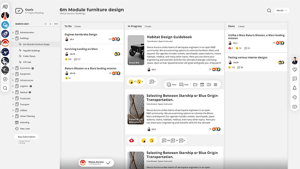Click the Forest of Life Monument thumbnail
300x169 pixels.
click(136, 109)
